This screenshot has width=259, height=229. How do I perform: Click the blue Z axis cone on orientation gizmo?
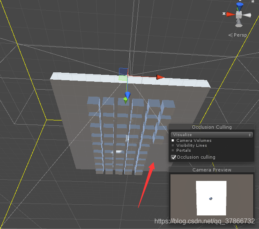240,7
